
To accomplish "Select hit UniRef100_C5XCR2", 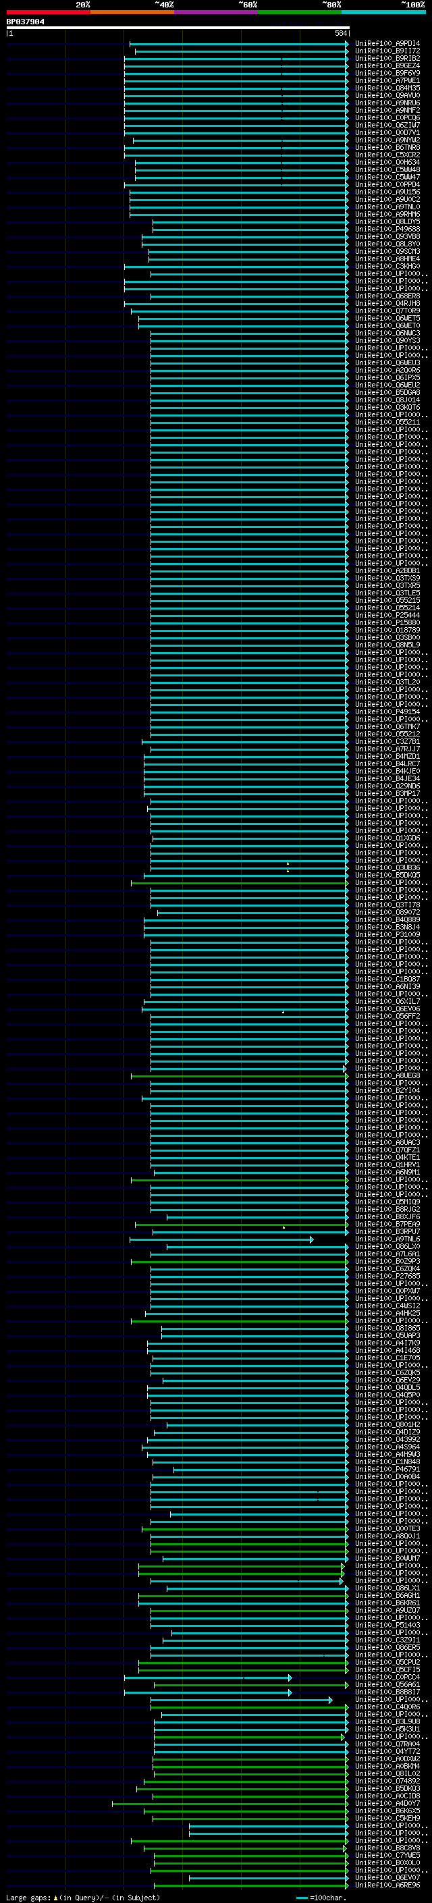I will [387, 155].
